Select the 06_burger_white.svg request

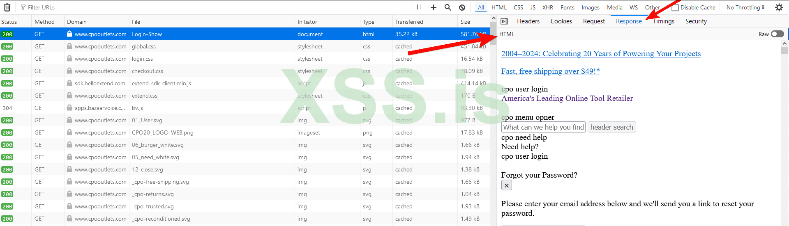tap(245, 145)
